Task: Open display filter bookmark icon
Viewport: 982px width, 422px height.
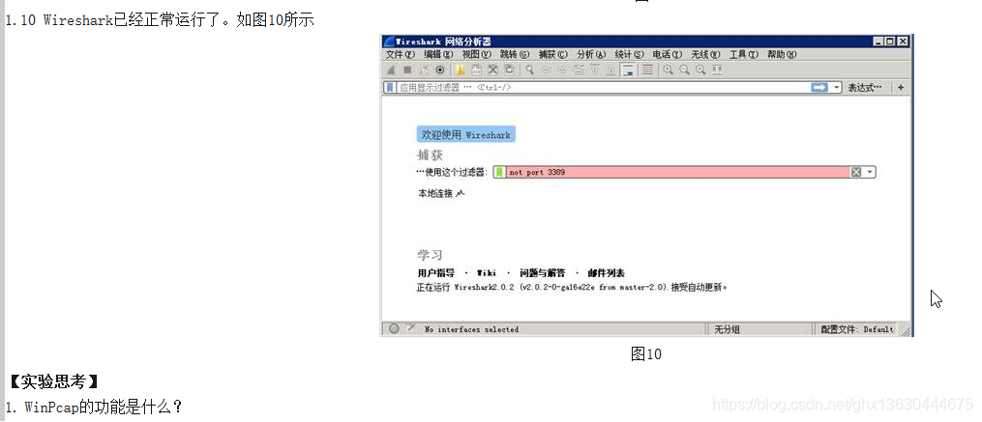Action: pos(390,88)
